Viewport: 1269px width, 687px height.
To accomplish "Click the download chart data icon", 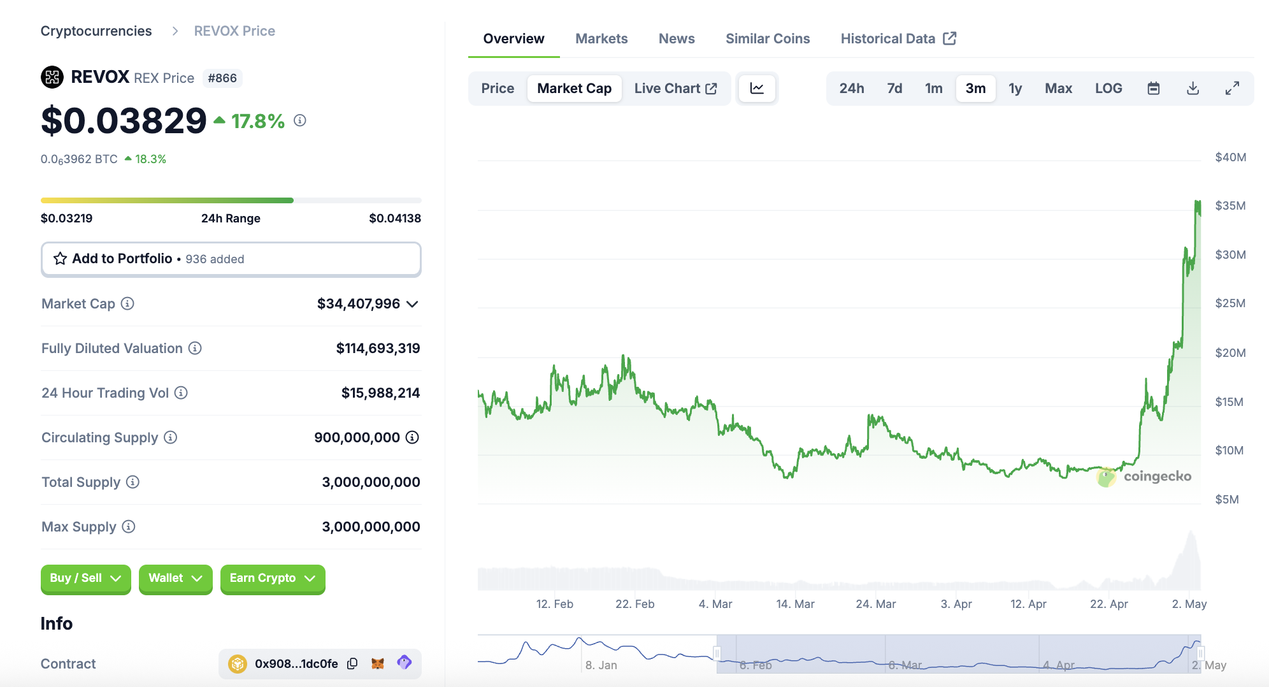I will [x=1193, y=89].
